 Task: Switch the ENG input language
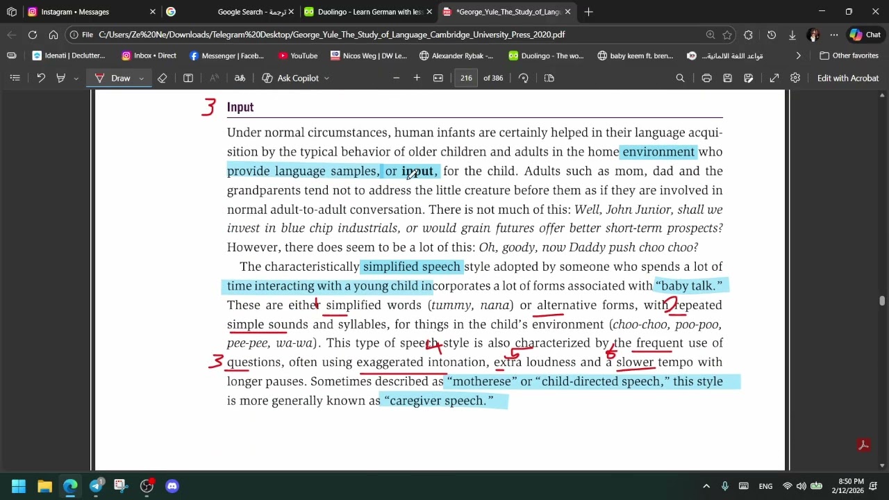765,486
